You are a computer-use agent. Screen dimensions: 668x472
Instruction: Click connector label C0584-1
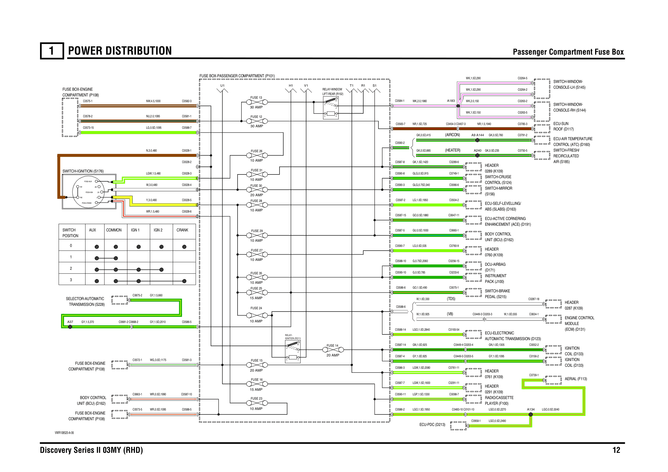(400, 101)
